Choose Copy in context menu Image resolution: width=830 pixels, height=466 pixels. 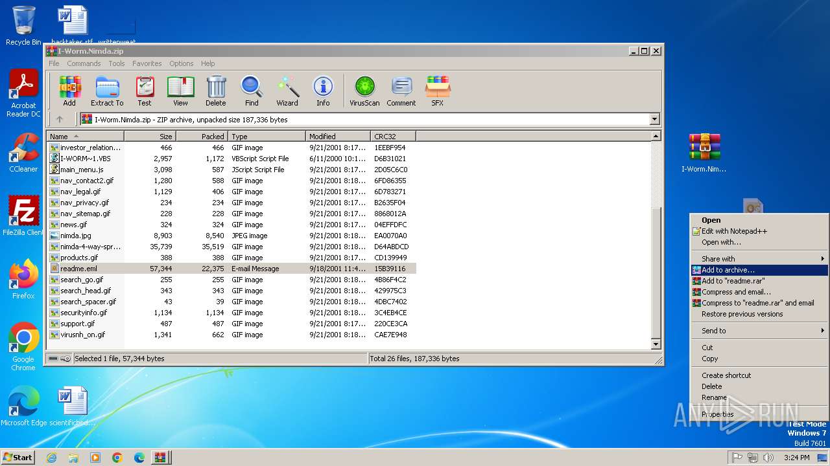point(759,359)
